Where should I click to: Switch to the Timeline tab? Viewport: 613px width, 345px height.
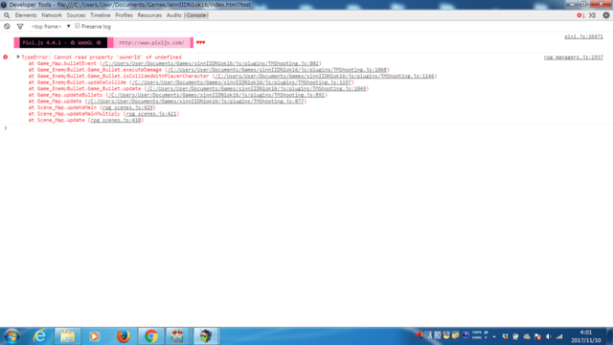coord(100,15)
